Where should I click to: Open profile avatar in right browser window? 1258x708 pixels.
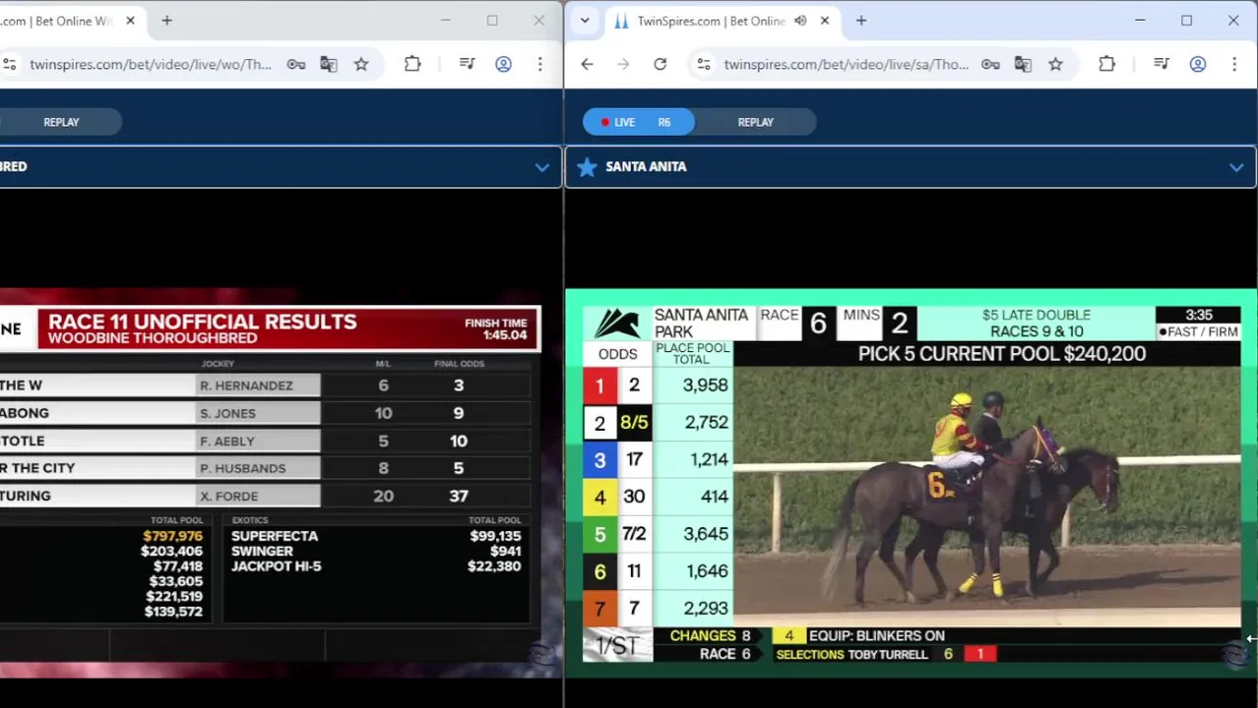pos(1198,65)
